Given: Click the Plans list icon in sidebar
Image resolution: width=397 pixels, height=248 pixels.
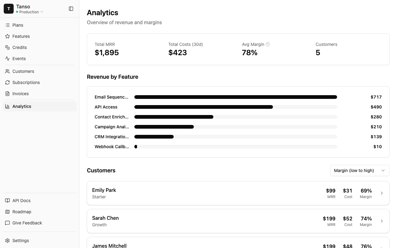Looking at the screenshot, I should tap(7, 25).
